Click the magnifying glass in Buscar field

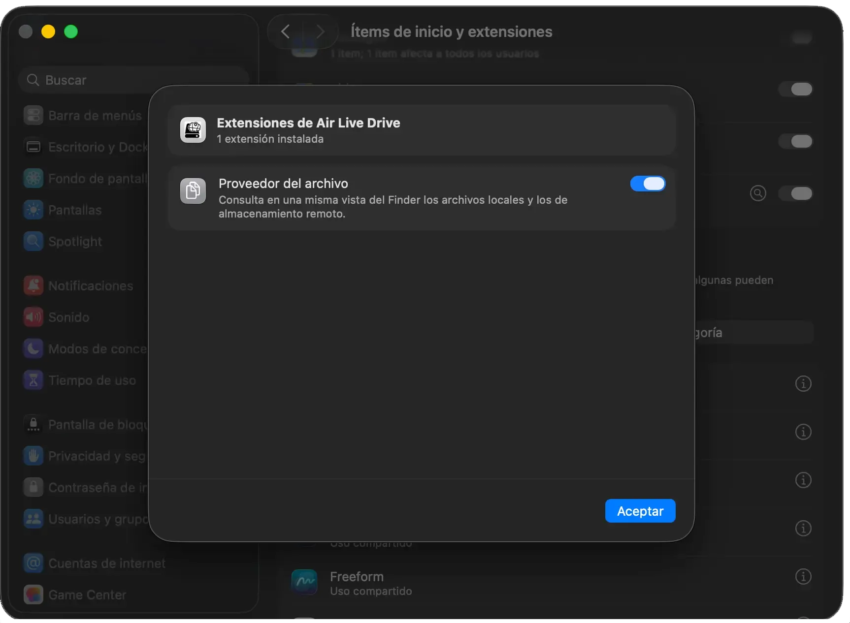click(33, 80)
